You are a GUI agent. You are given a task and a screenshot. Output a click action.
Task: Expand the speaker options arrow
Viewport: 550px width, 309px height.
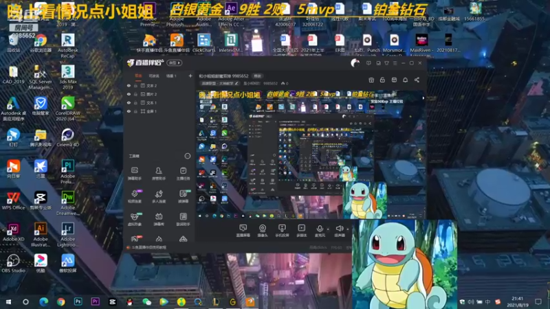(x=348, y=229)
